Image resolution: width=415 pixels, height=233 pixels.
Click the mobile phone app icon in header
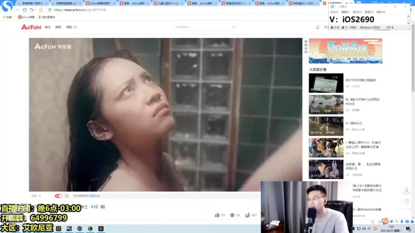317,27
